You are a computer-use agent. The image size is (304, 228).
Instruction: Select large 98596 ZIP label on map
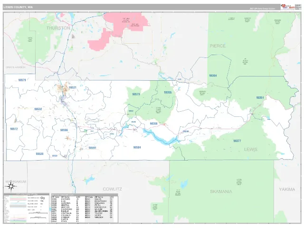tap(64, 130)
